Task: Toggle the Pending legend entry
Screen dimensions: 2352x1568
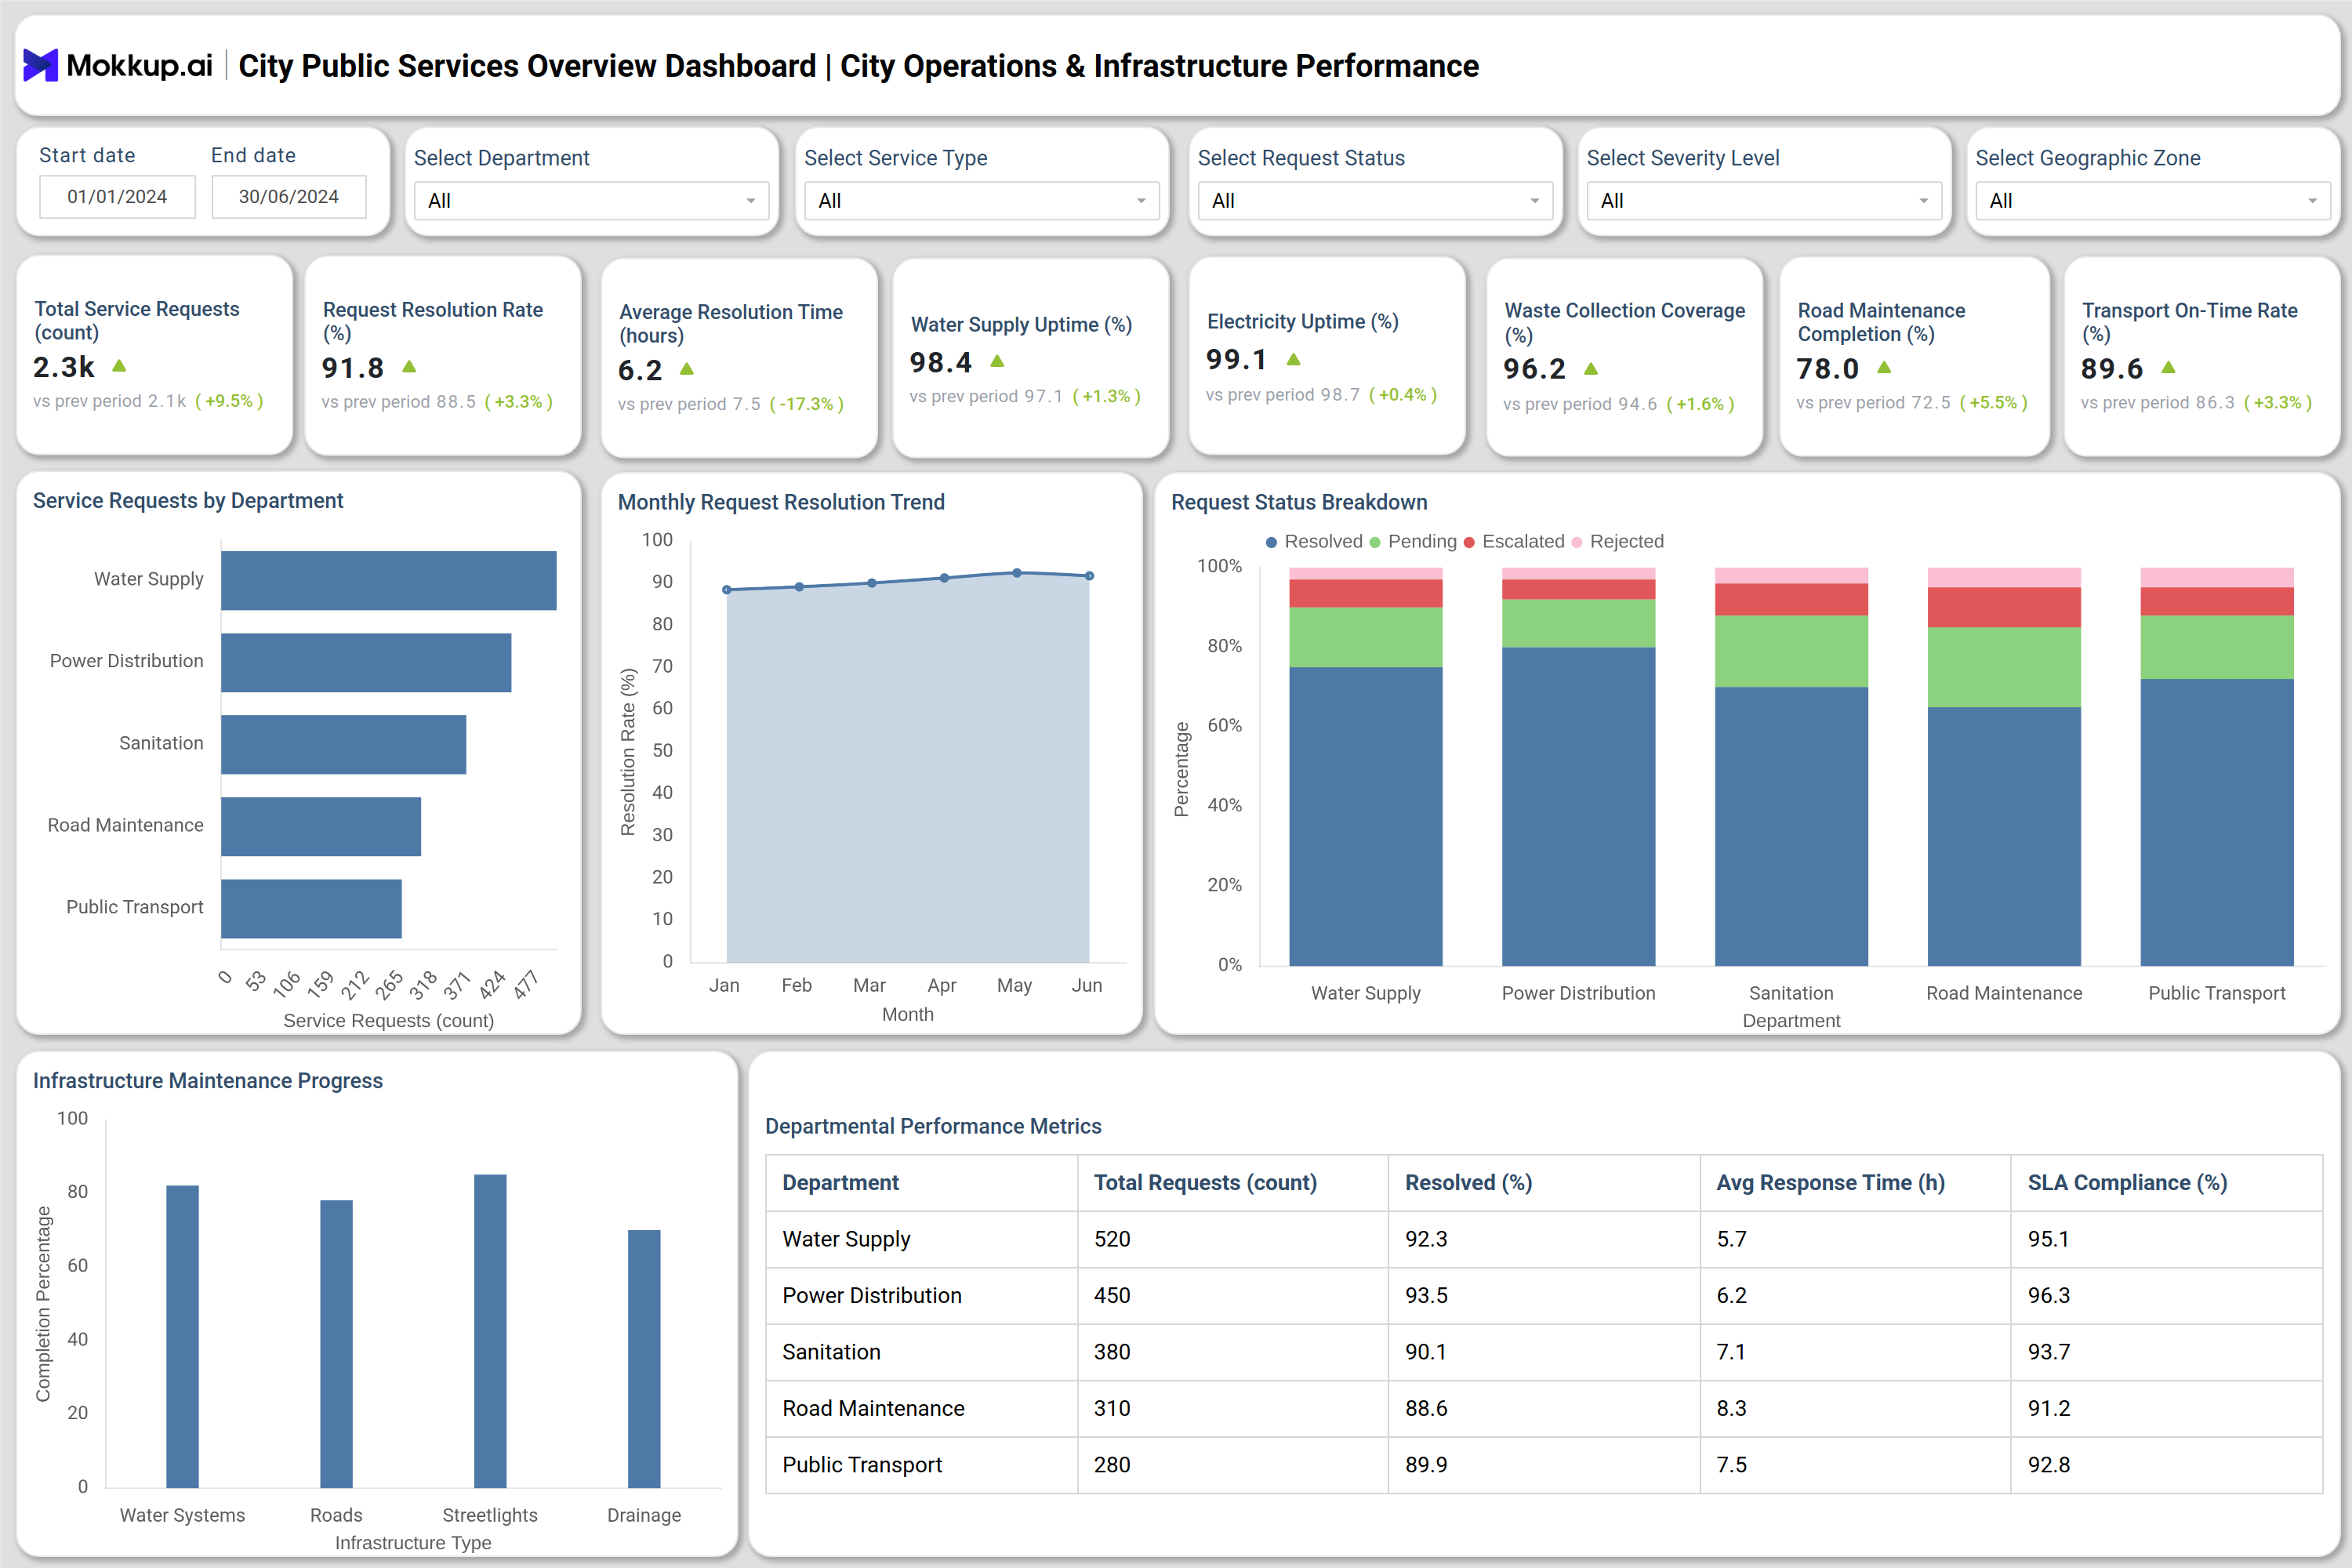Action: tap(1412, 542)
